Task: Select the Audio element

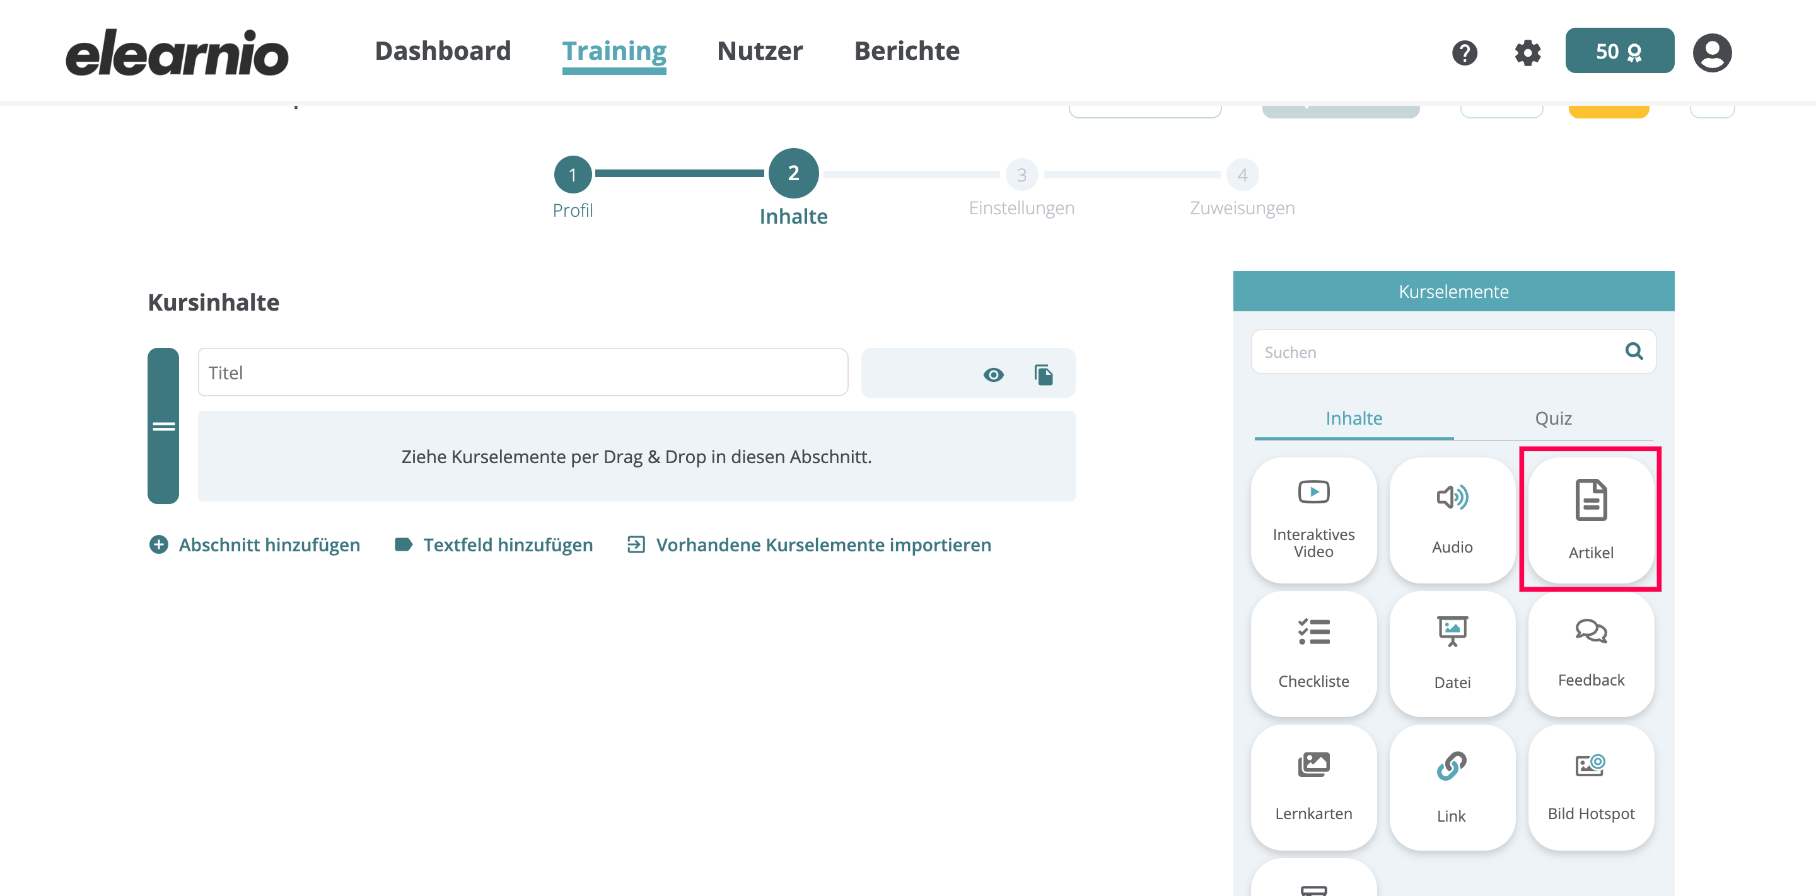Action: [1452, 520]
